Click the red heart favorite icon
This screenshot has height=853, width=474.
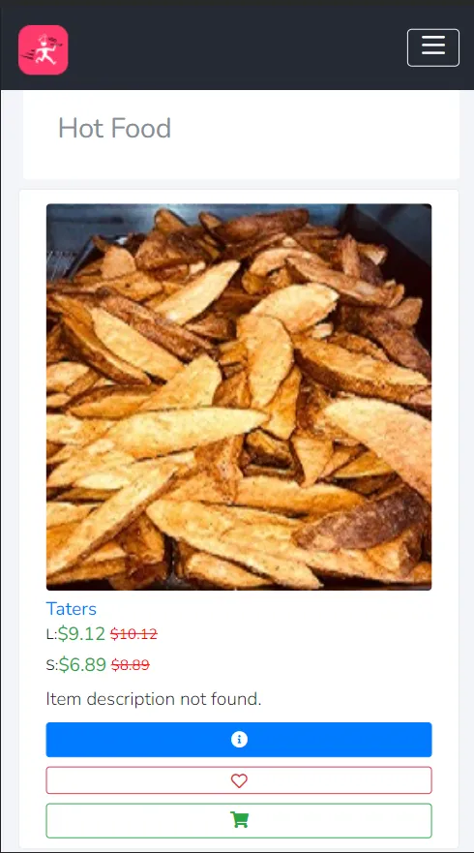(239, 780)
